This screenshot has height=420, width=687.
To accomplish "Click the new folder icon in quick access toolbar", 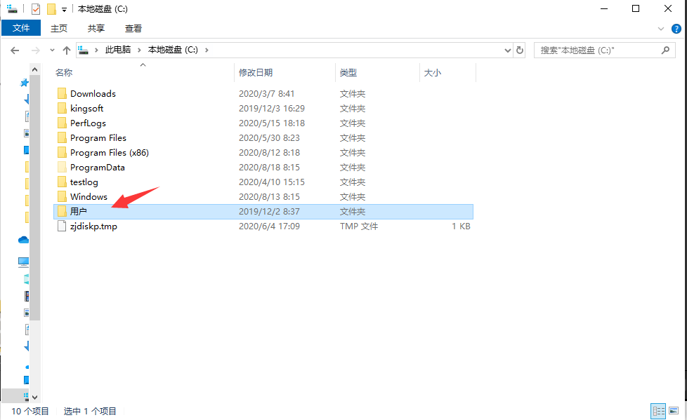I will click(x=51, y=9).
